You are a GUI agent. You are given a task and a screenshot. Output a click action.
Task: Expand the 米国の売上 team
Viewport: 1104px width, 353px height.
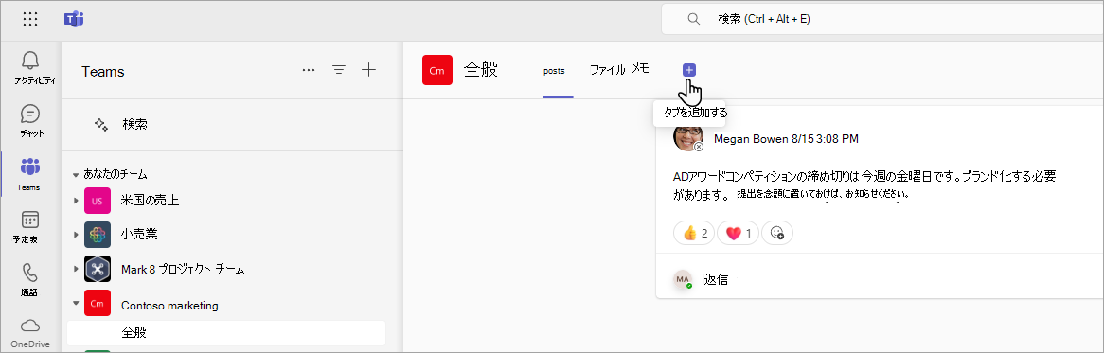76,201
